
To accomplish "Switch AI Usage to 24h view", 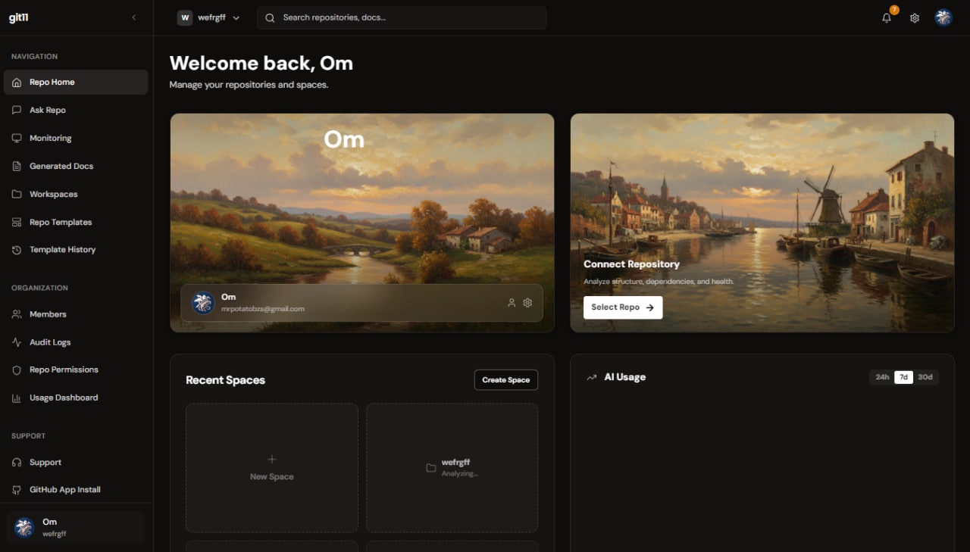I will (x=882, y=376).
